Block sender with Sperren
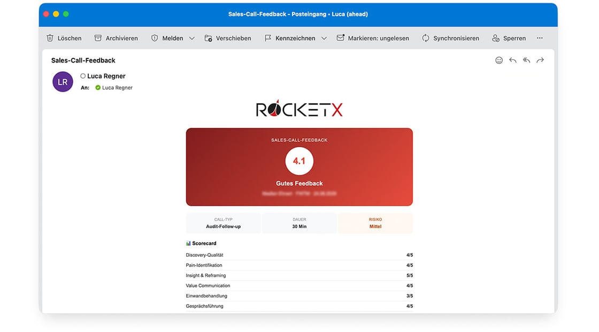This screenshot has width=599, height=332. [x=509, y=38]
